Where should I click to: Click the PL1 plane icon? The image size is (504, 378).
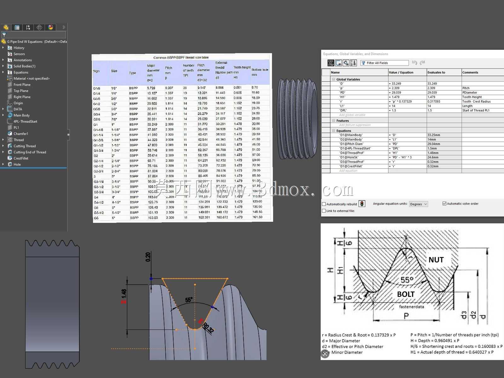(x=10, y=128)
